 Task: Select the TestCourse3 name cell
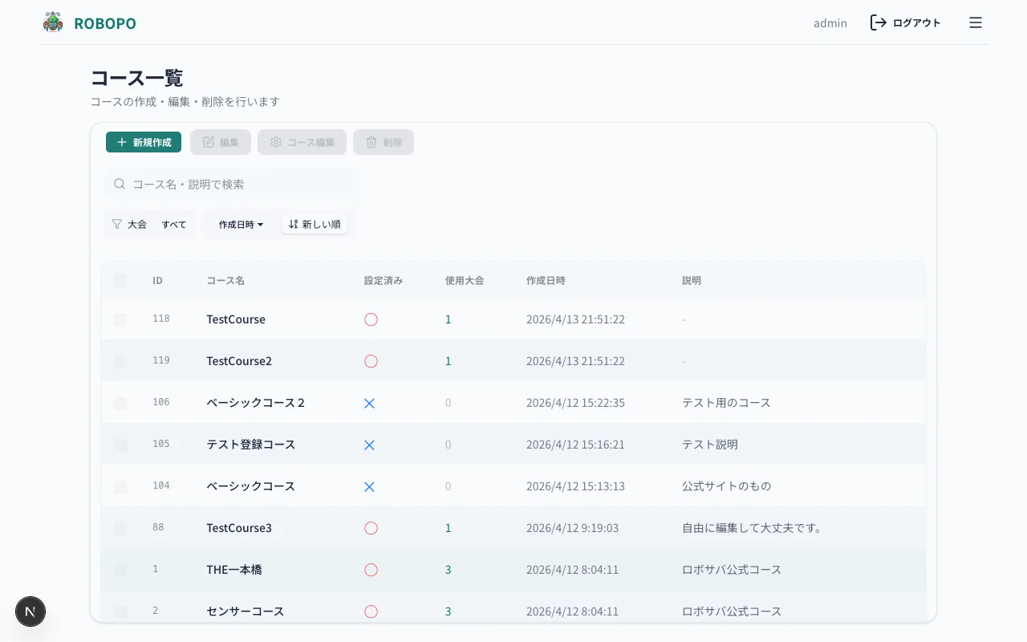[x=239, y=528]
